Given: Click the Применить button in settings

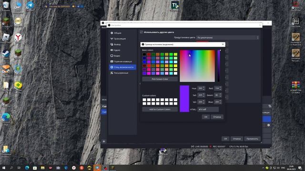Looking at the screenshot, I should pyautogui.click(x=252, y=139).
